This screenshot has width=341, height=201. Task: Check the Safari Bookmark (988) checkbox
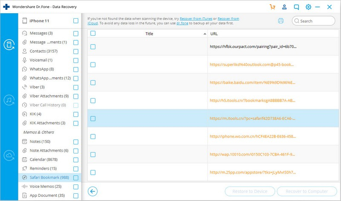click(x=76, y=178)
